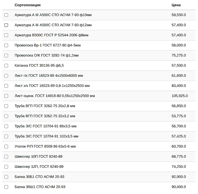
Task: Check the box for Лист х/к row
Action: 6,86
